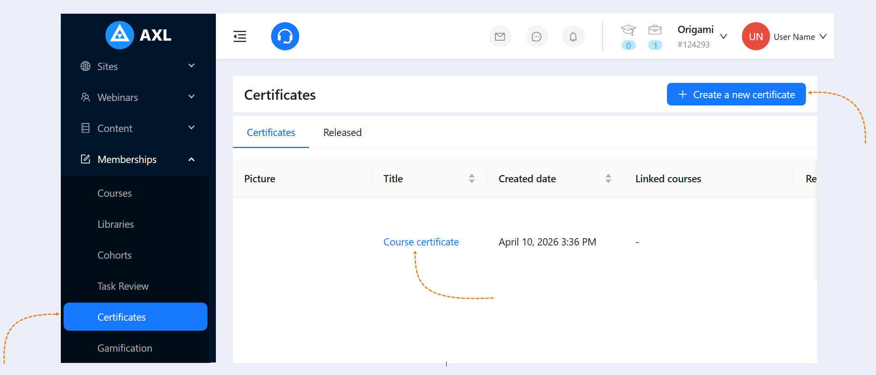Click the Content menu label
The image size is (876, 375).
click(115, 128)
